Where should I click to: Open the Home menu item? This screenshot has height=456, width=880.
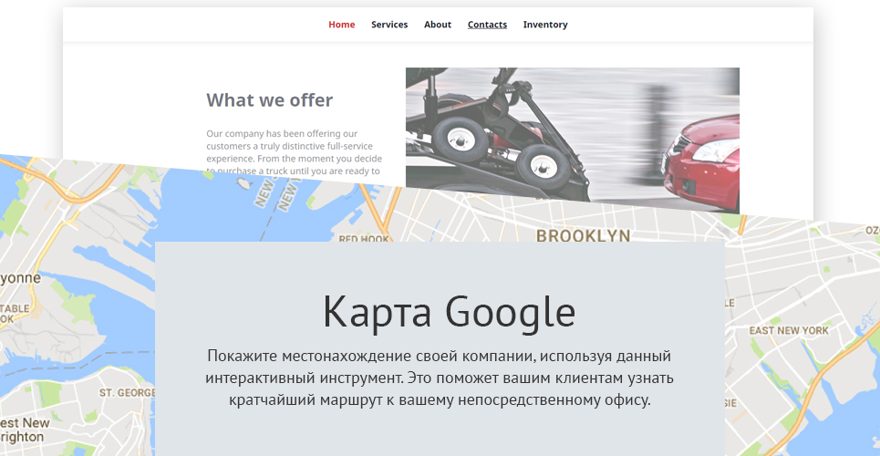[341, 25]
